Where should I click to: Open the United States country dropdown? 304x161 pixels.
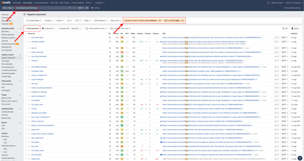34,21
